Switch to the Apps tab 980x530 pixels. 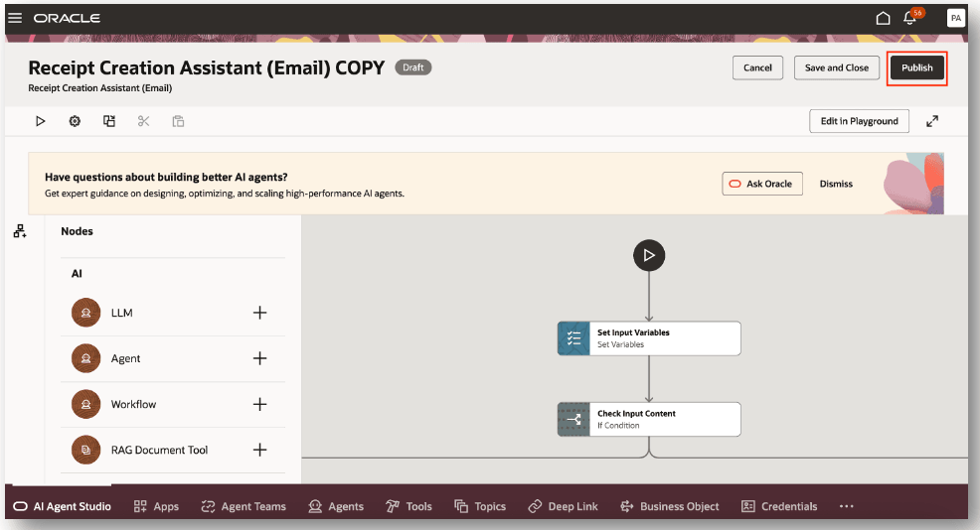click(156, 506)
